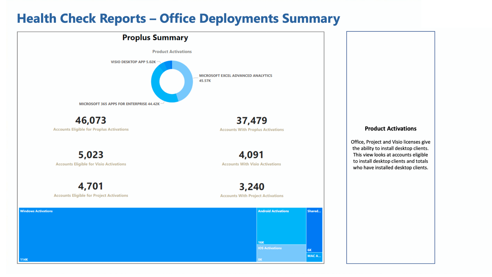Viewport: 492px width, 277px height.
Task: Click the 46,073 eligible Proplus accounts value
Action: (x=91, y=120)
